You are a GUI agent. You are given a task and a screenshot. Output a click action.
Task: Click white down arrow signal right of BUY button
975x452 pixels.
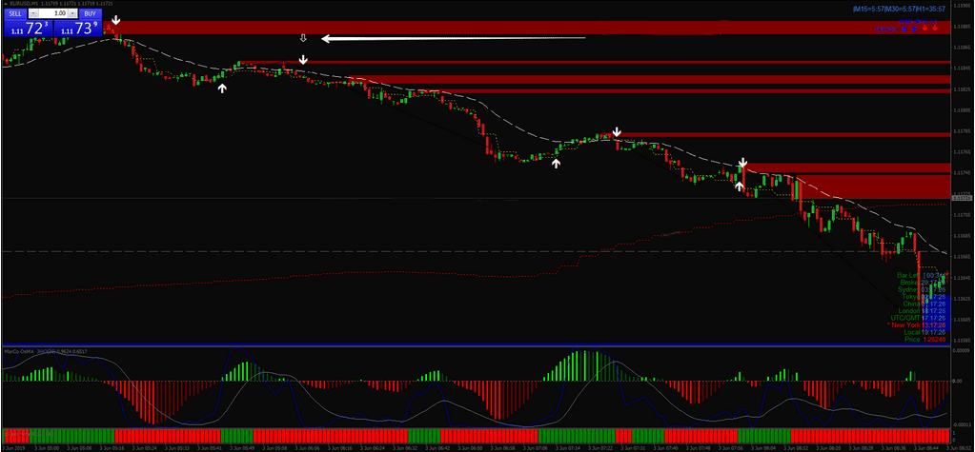coord(116,20)
